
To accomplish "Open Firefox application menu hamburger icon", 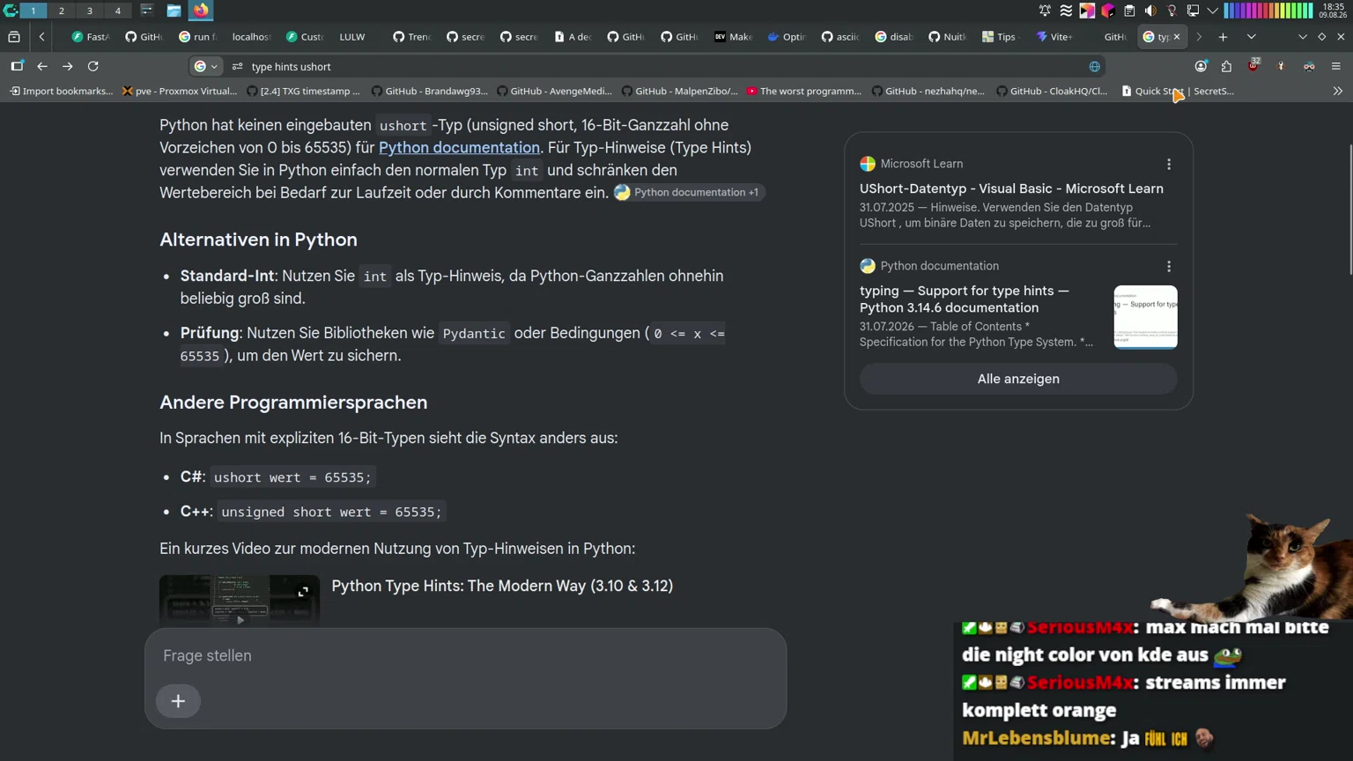I will pos(1335,66).
